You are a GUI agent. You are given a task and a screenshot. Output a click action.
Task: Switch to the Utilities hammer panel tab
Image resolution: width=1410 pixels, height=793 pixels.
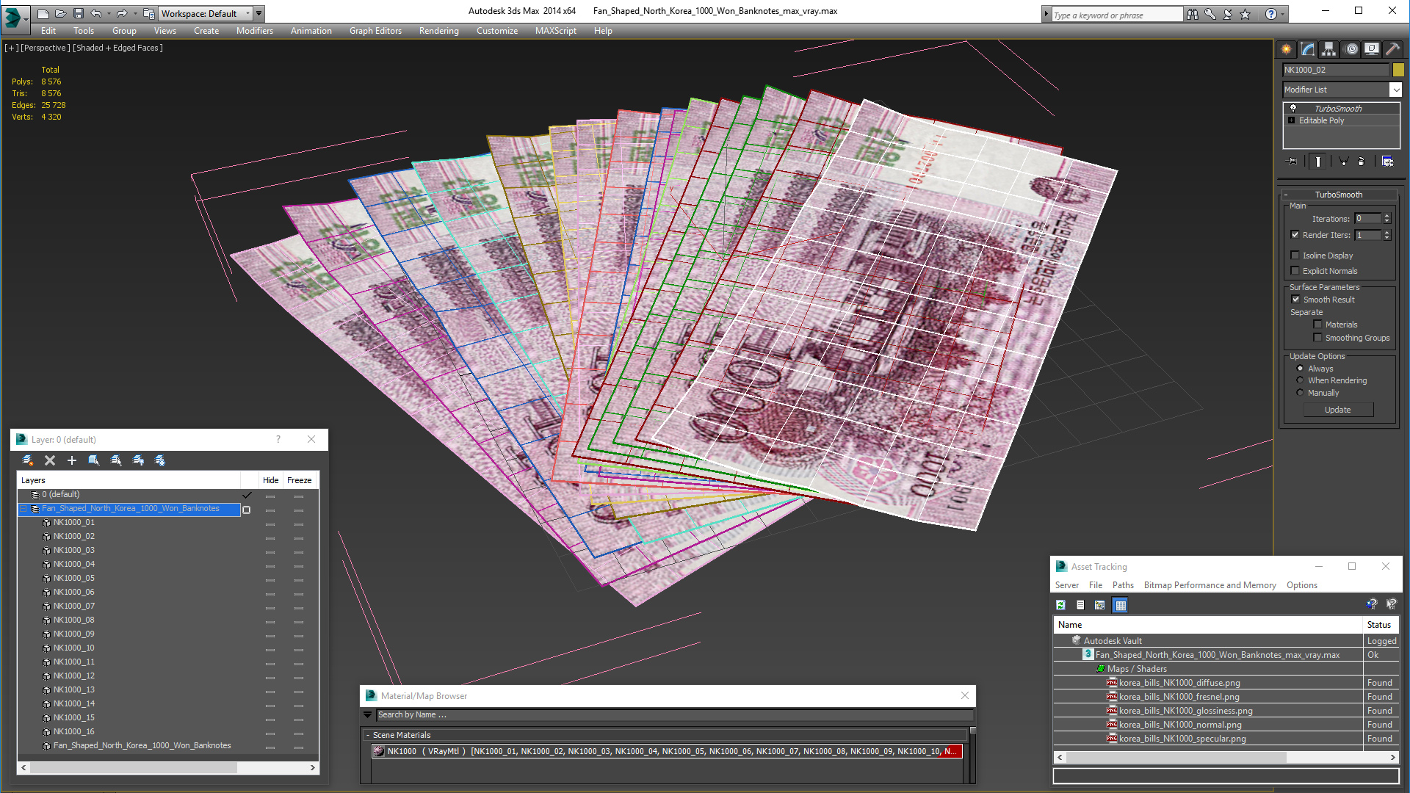point(1392,49)
